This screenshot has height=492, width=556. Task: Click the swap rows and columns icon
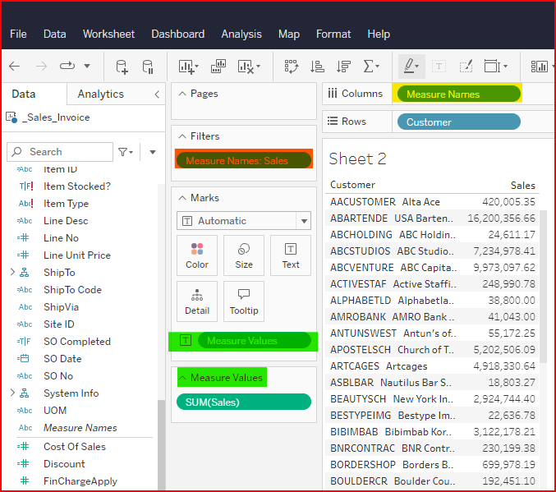pos(292,66)
